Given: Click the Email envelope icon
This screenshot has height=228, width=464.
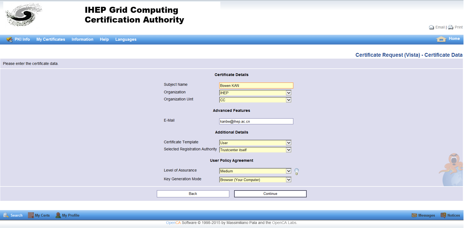Looking at the screenshot, I should point(431,27).
